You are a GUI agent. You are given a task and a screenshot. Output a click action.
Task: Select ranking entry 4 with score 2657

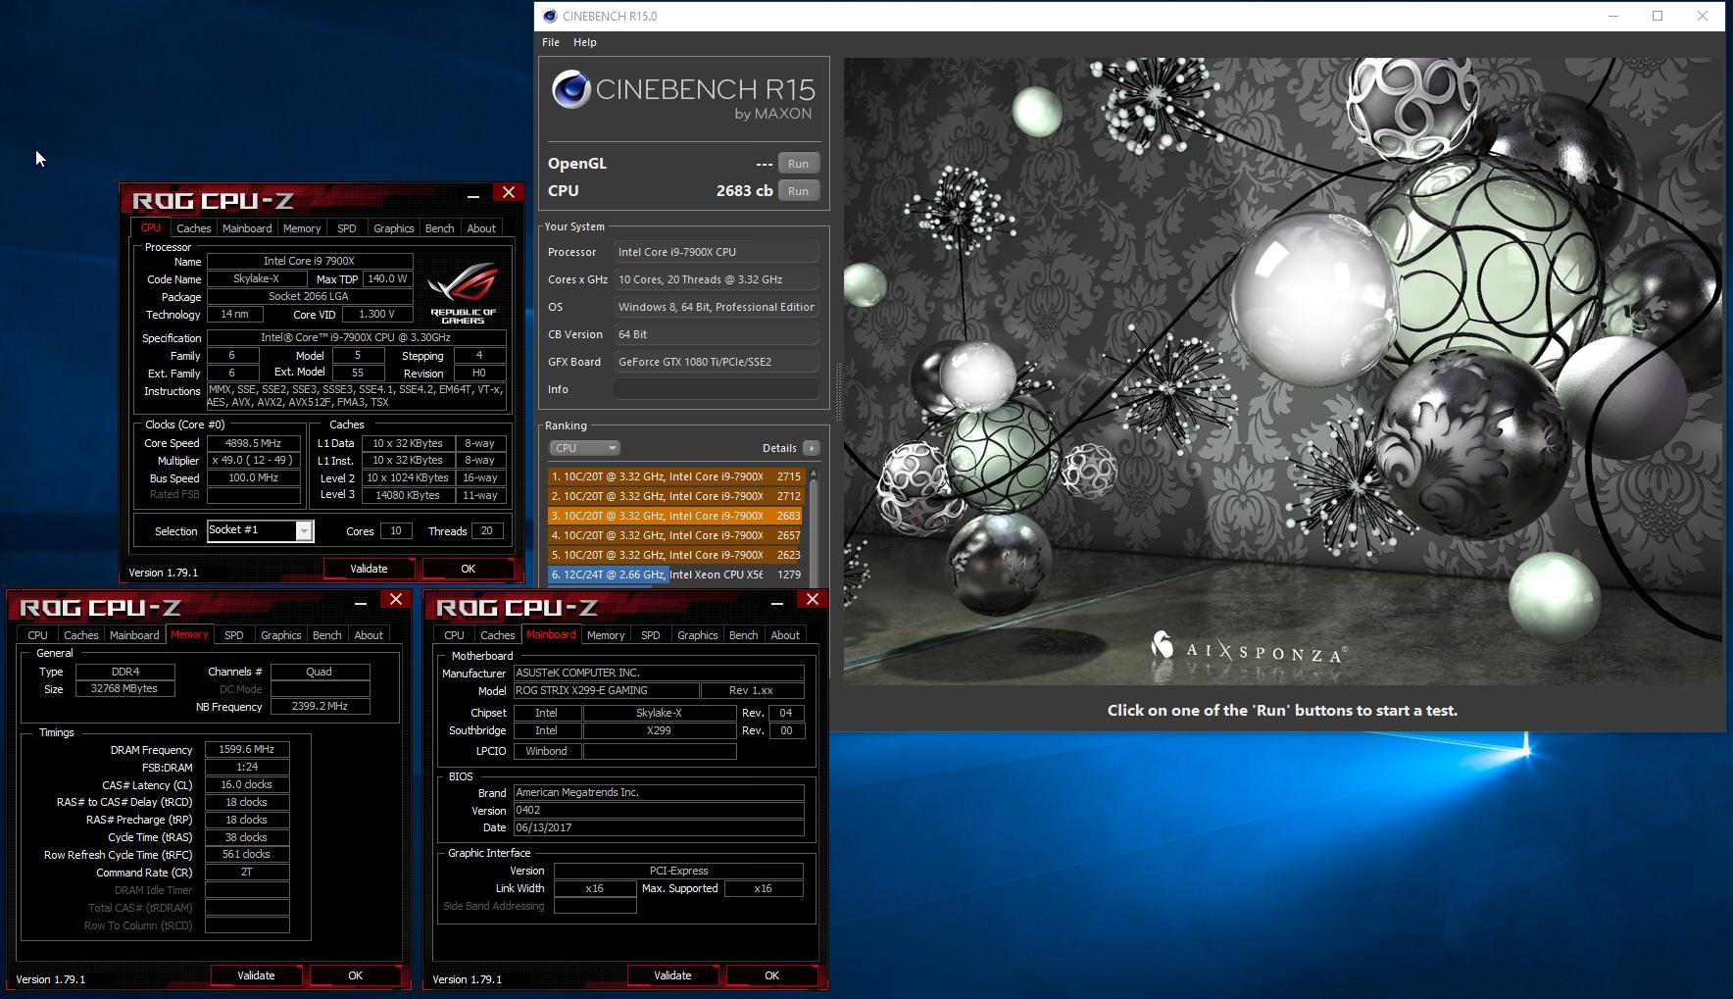tap(675, 535)
